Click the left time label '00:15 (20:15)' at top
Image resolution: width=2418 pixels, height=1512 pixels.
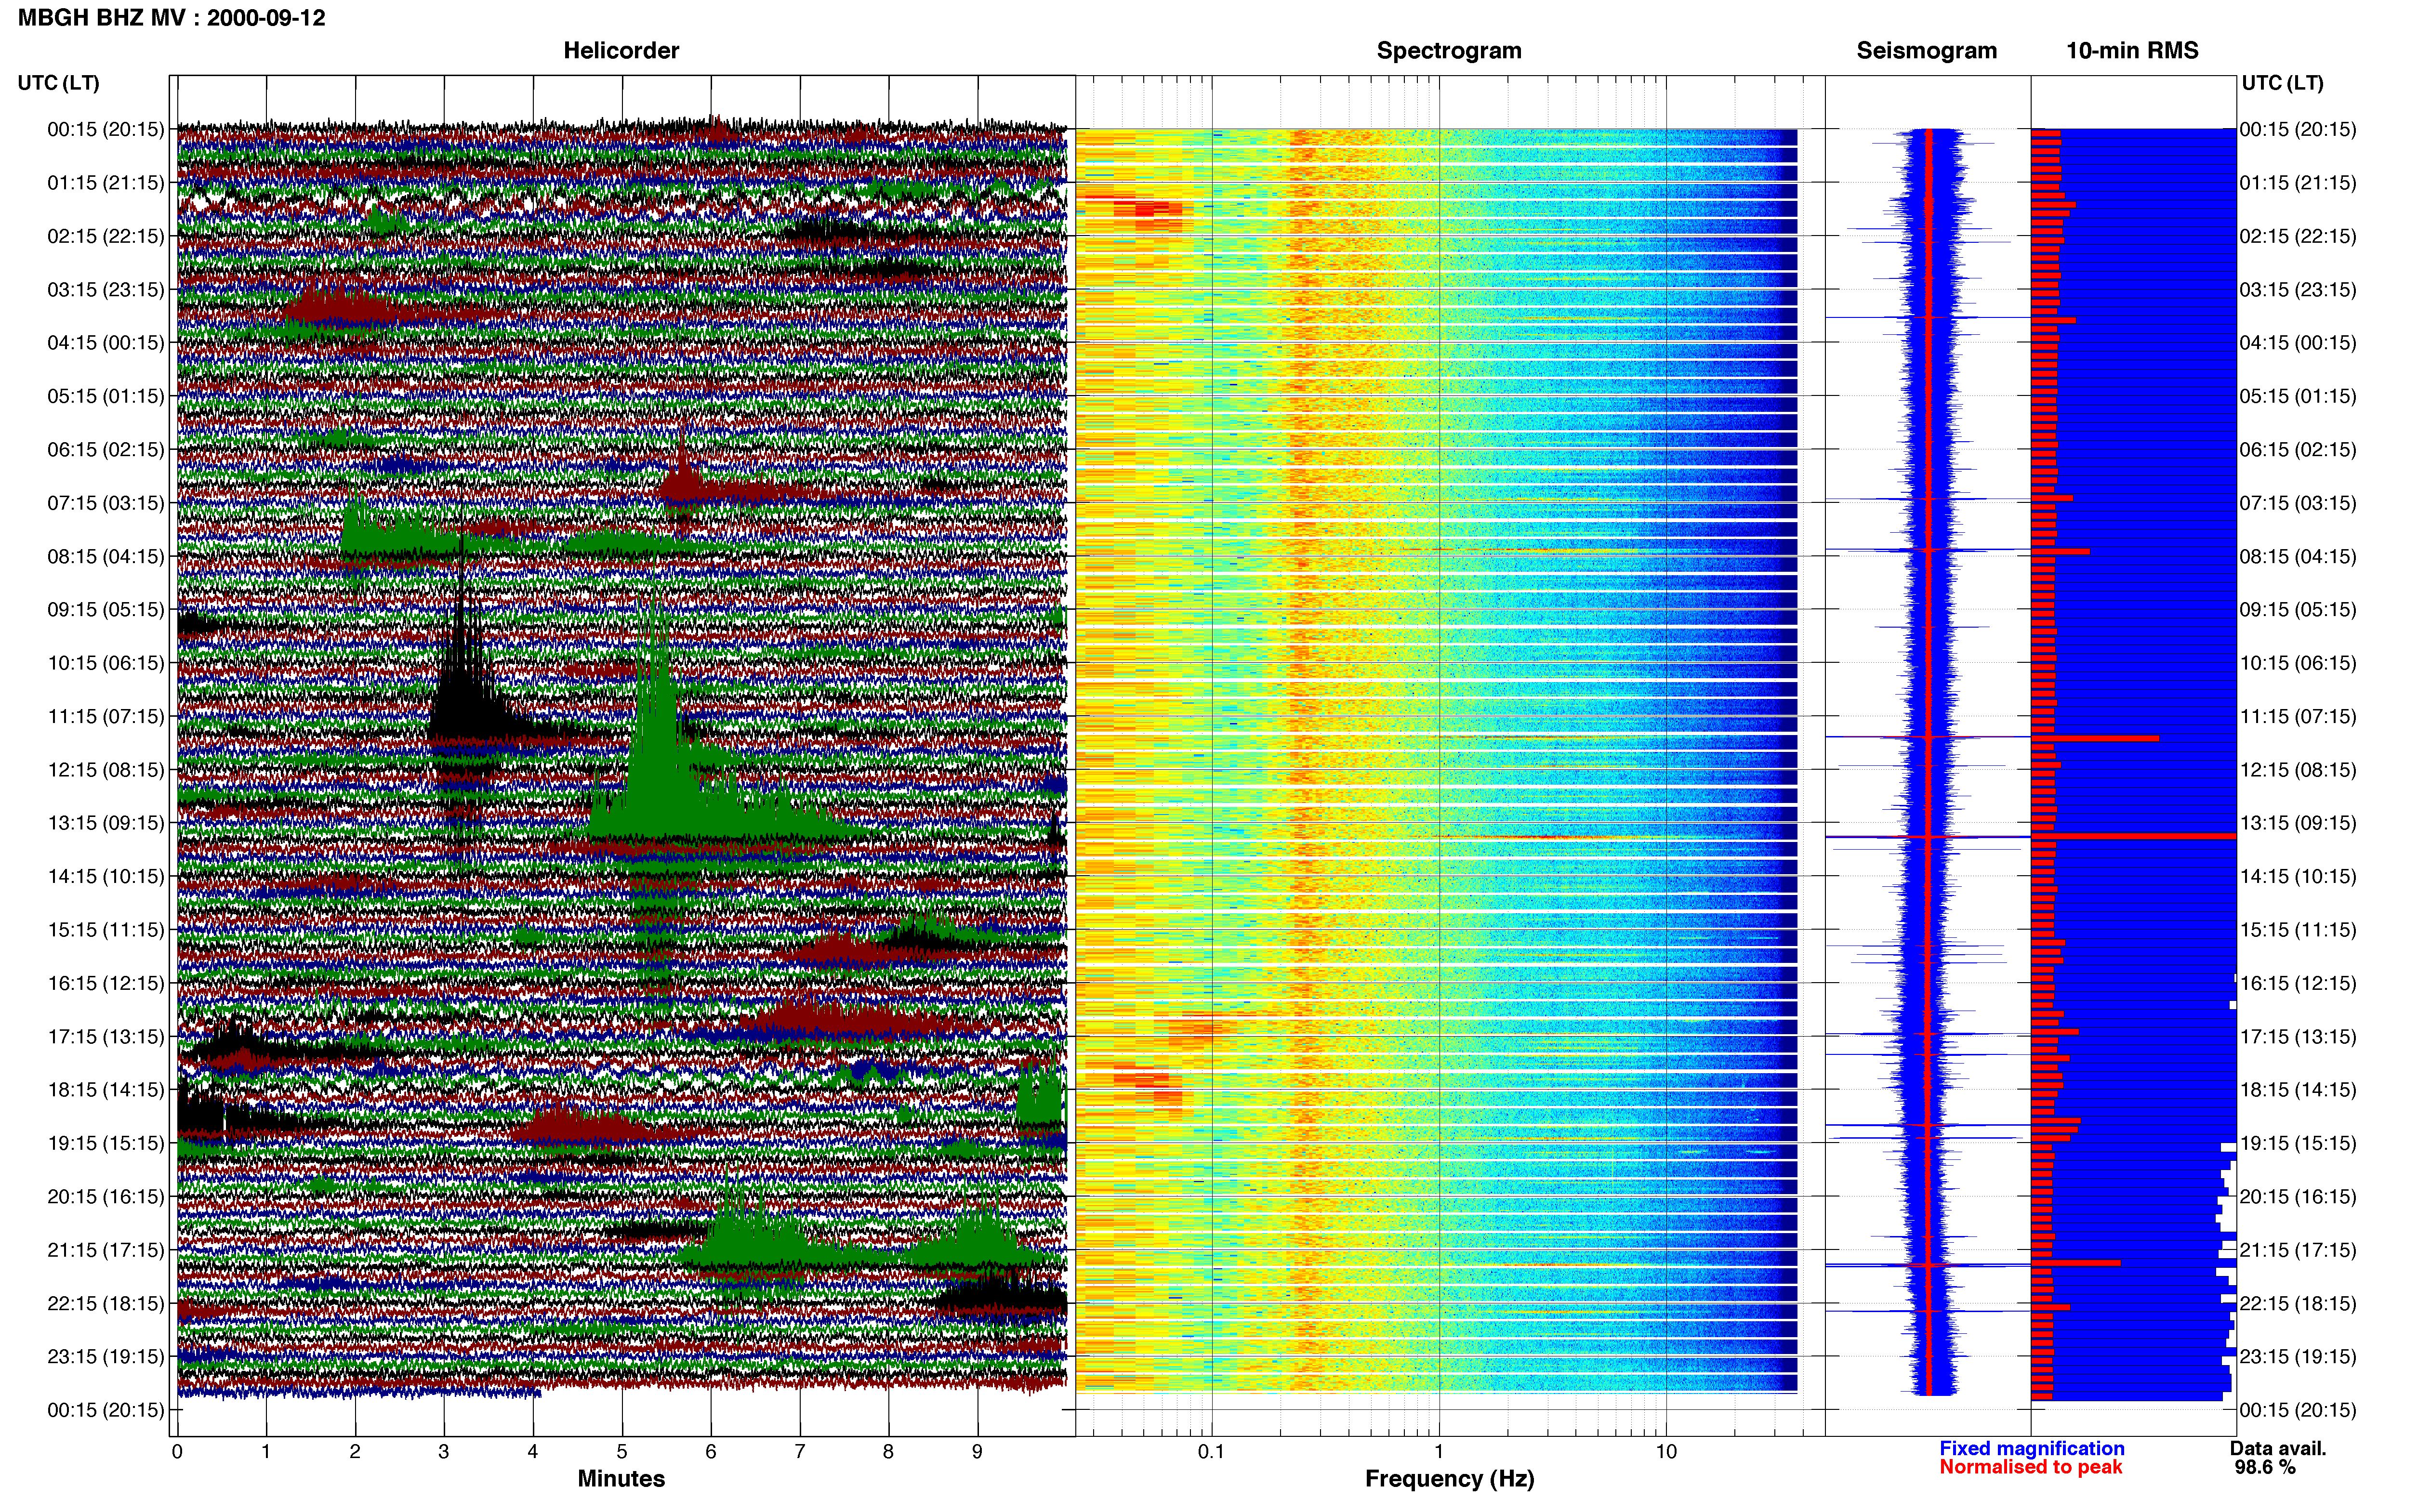[x=106, y=129]
